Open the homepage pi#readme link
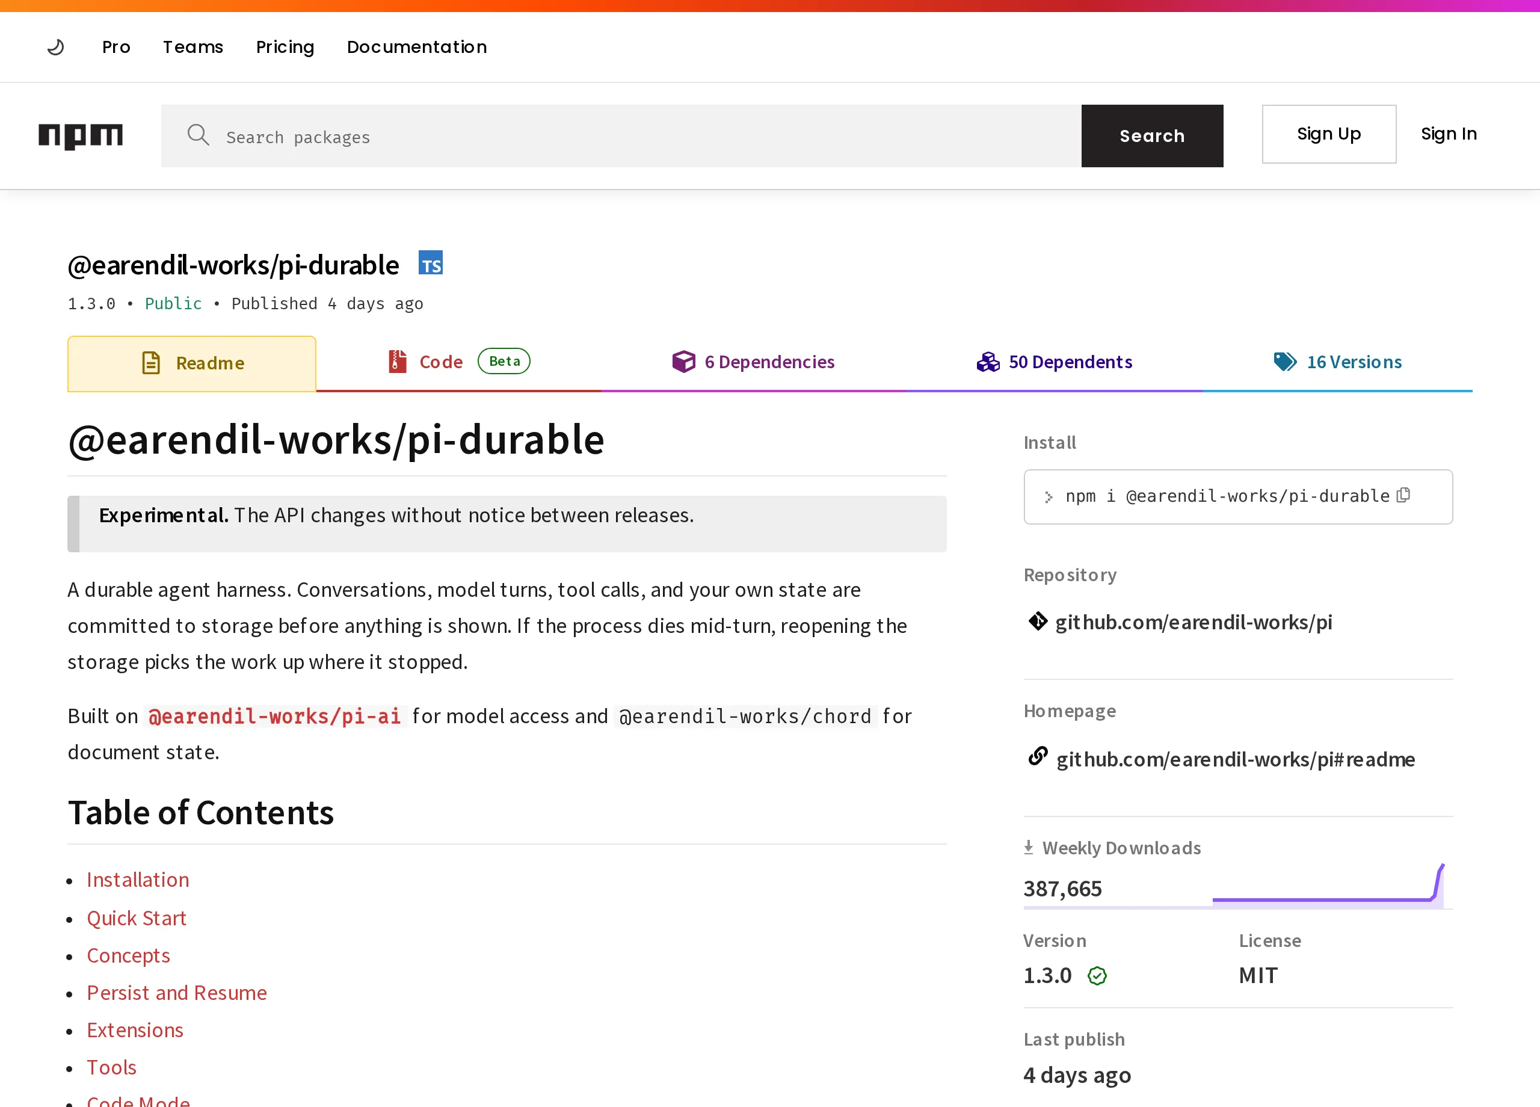Viewport: 1540px width, 1107px height. [1235, 759]
